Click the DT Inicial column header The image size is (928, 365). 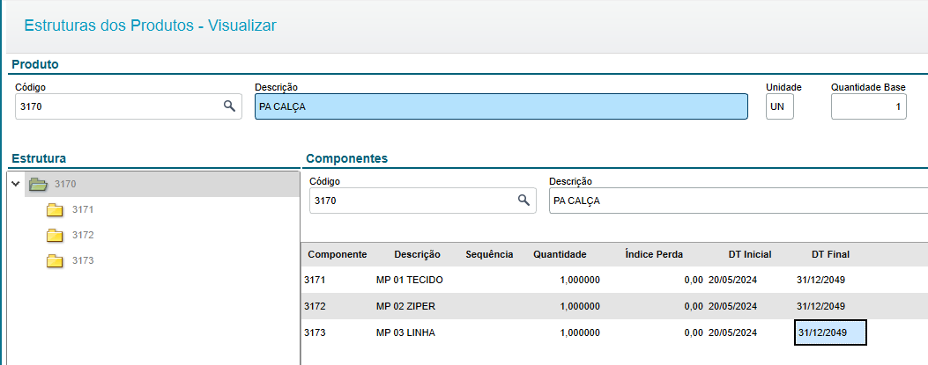point(750,254)
